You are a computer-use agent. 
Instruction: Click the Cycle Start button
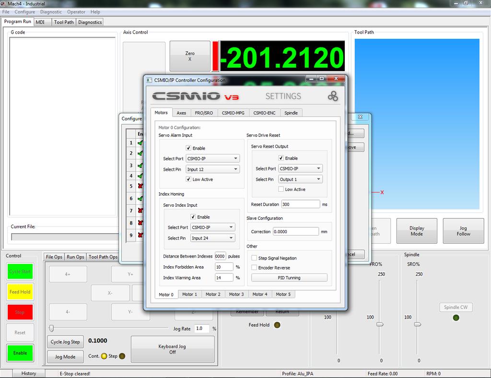pyautogui.click(x=20, y=272)
